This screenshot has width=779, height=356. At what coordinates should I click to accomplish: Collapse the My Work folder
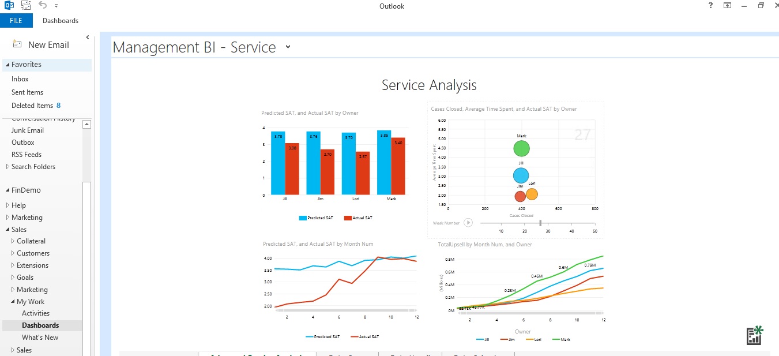click(13, 302)
